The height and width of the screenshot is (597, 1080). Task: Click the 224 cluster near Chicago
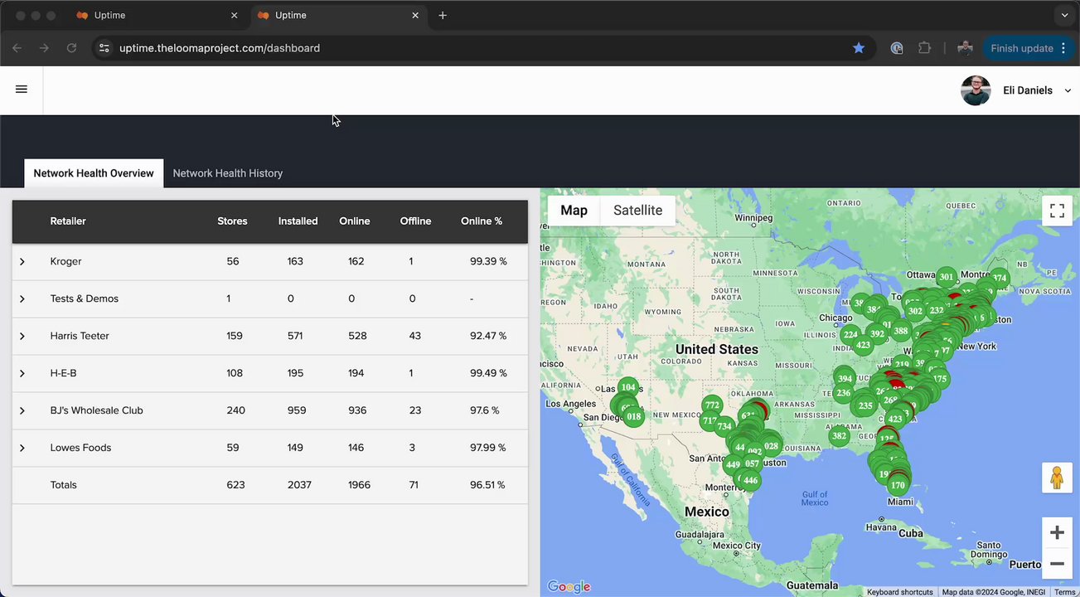[x=850, y=335]
